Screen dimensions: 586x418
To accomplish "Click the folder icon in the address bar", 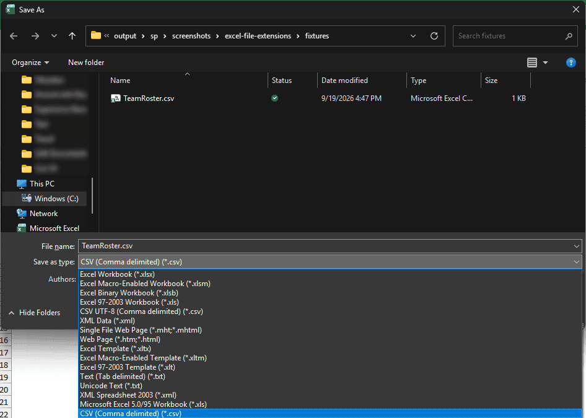I will pos(95,35).
